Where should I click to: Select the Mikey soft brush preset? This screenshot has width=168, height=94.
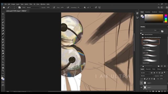pos(151,42)
